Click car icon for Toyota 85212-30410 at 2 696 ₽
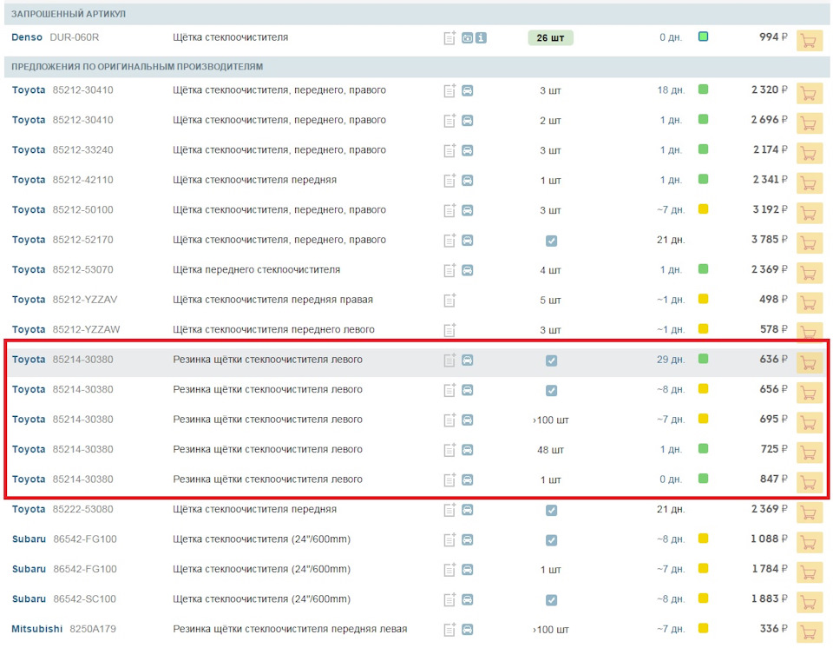 [x=467, y=121]
